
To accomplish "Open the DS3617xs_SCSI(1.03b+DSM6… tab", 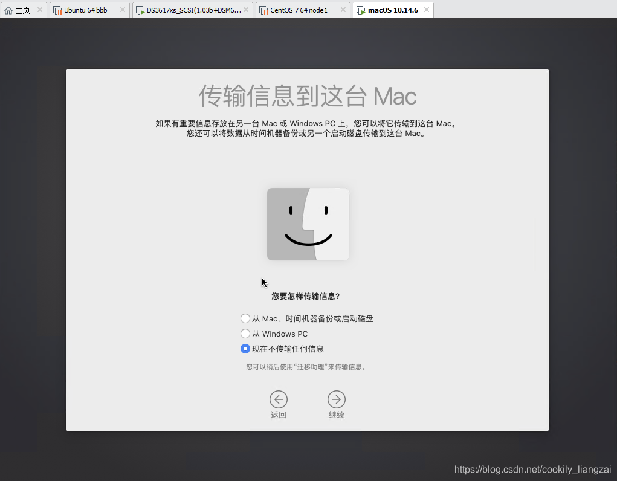I will [193, 10].
